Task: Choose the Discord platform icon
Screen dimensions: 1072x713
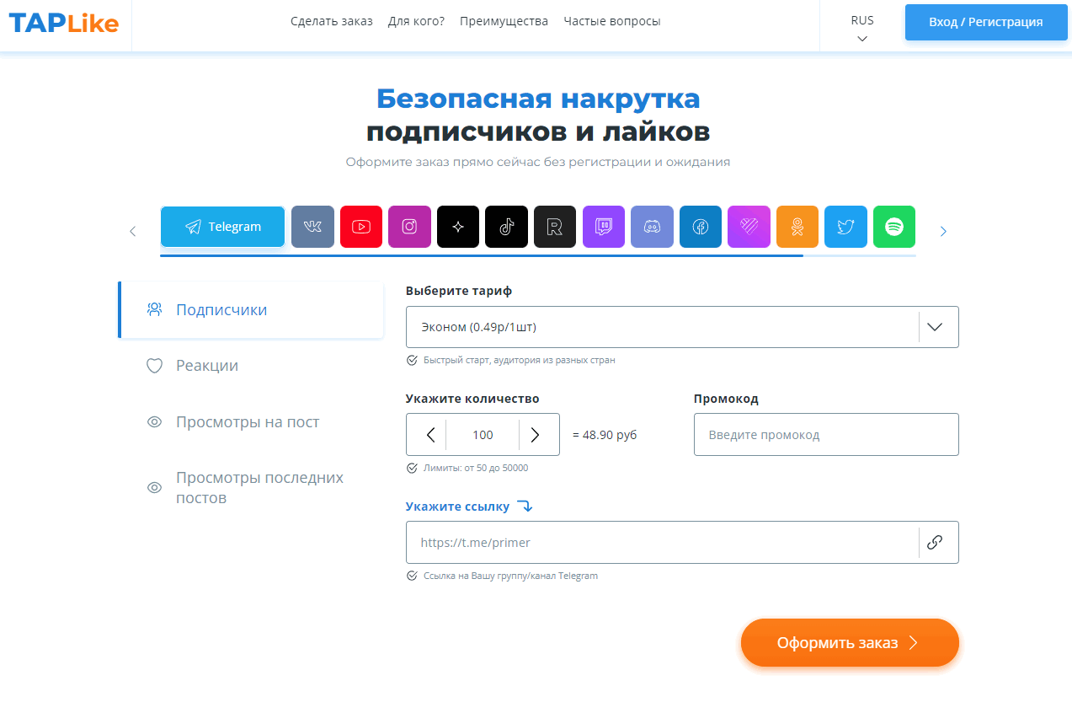Action: click(652, 227)
